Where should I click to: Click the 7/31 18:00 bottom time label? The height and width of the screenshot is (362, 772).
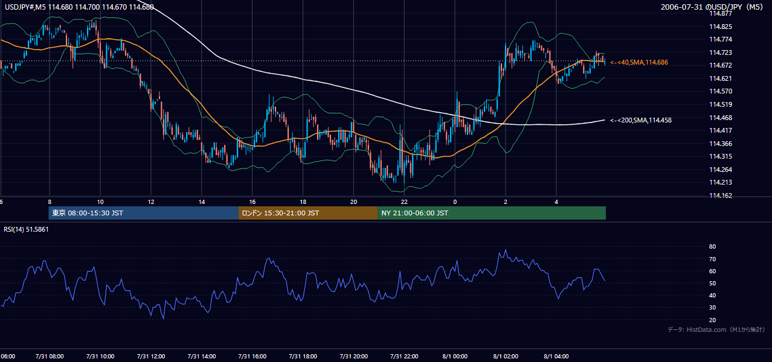[x=303, y=356]
